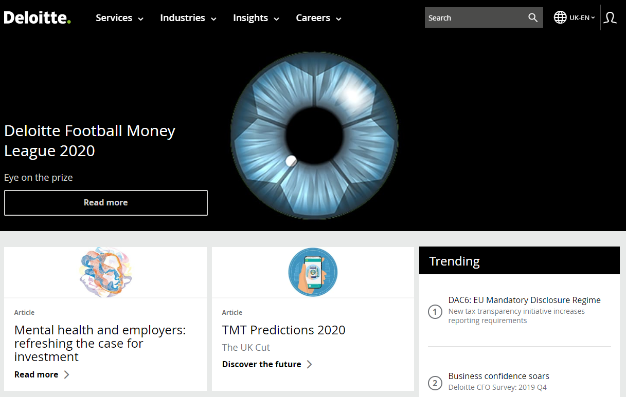Open Business confidence soars trending item
The image size is (626, 397).
coord(499,376)
